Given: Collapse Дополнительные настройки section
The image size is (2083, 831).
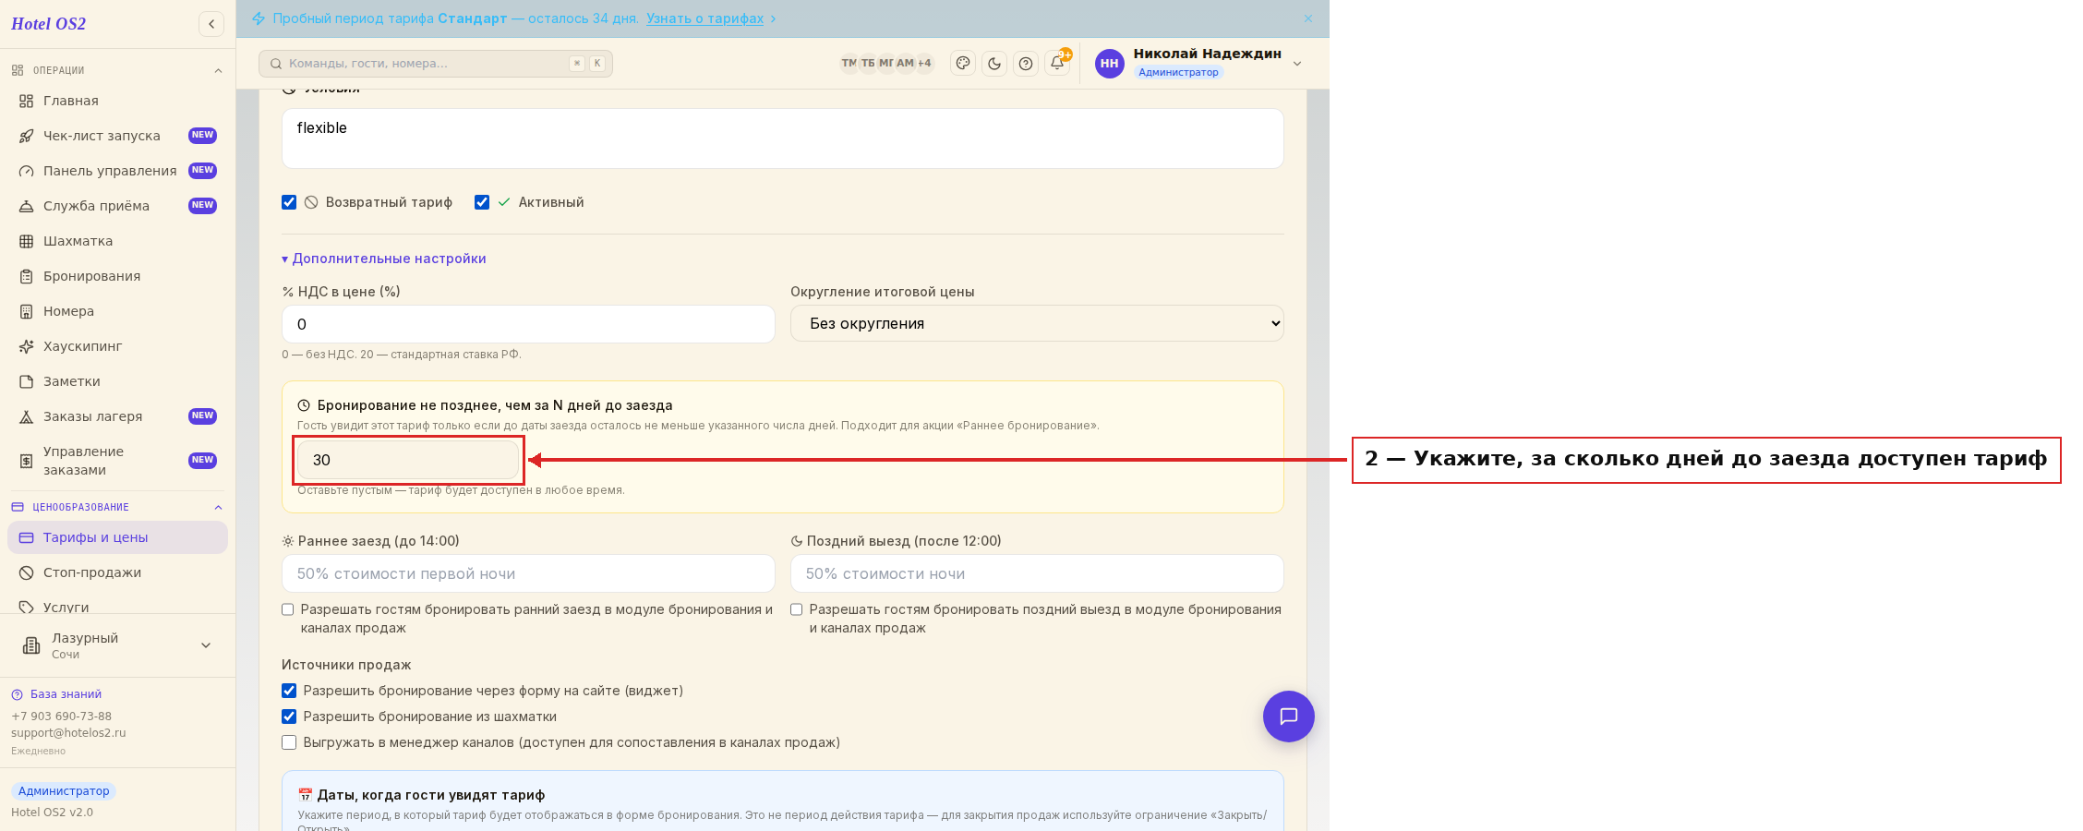Looking at the screenshot, I should [384, 259].
